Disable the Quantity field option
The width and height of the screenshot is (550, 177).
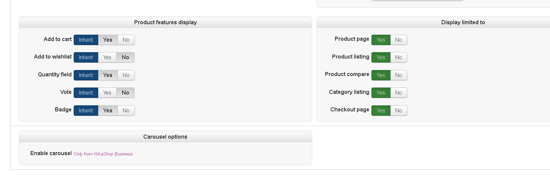coord(126,75)
